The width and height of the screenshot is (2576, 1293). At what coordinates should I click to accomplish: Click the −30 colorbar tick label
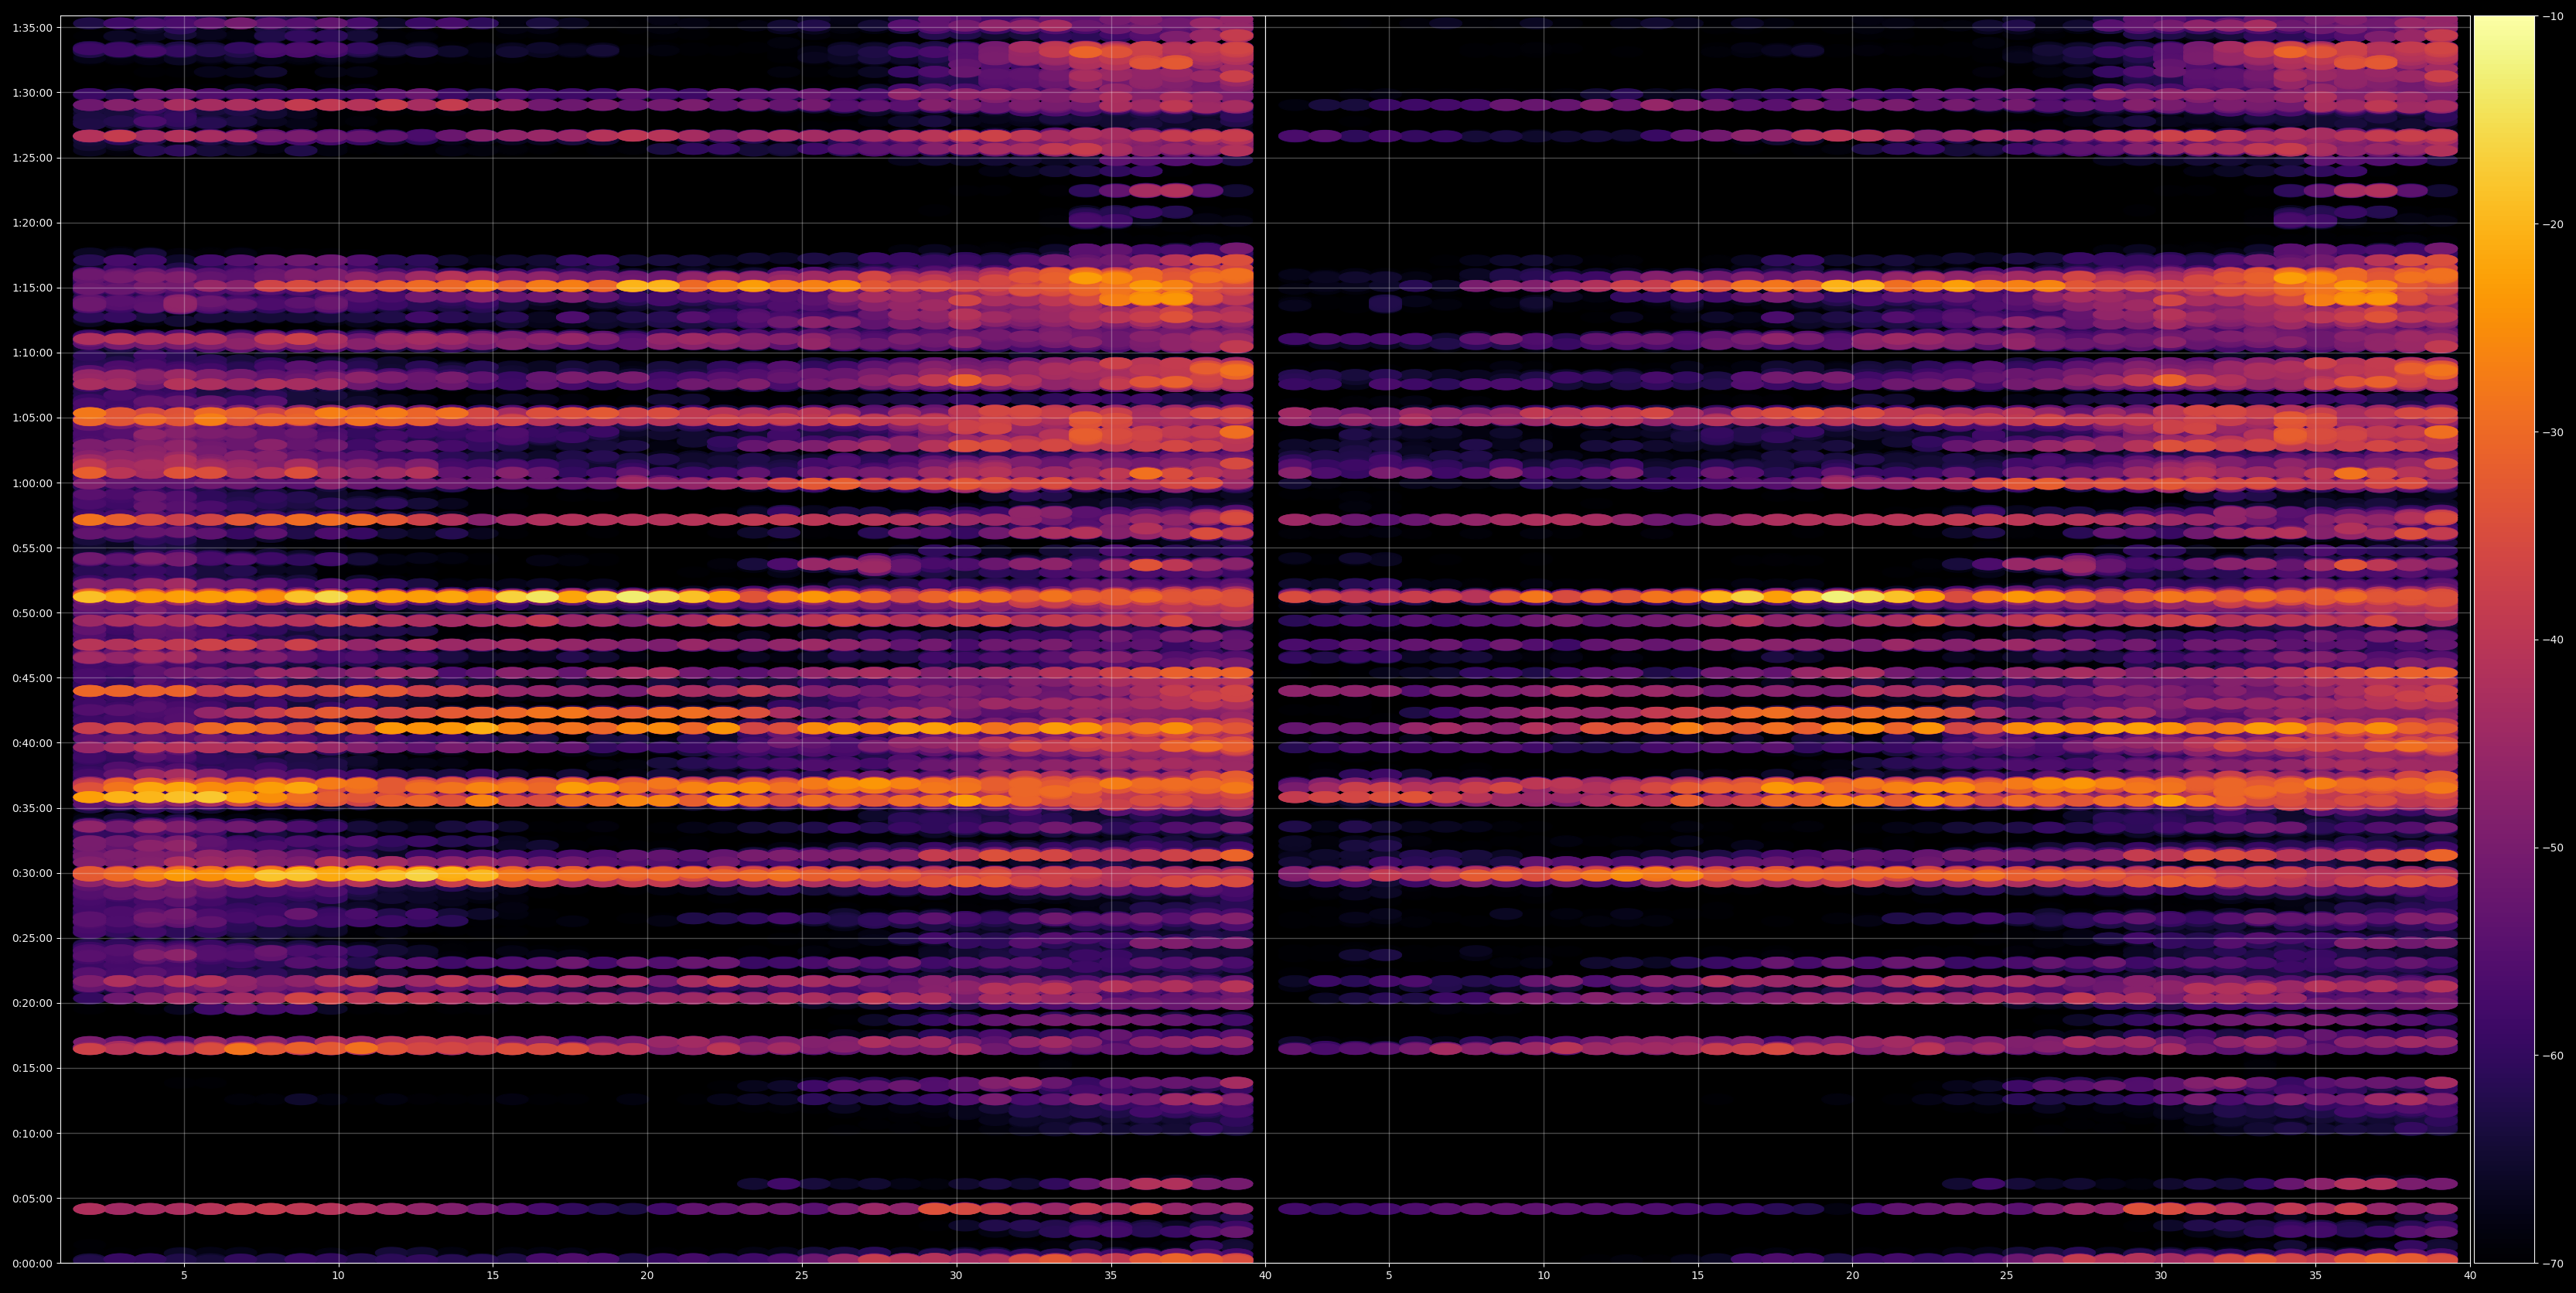point(2553,432)
